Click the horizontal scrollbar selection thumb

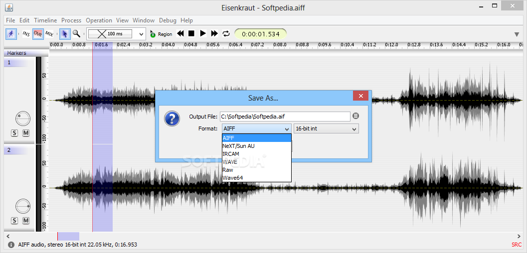click(x=69, y=236)
